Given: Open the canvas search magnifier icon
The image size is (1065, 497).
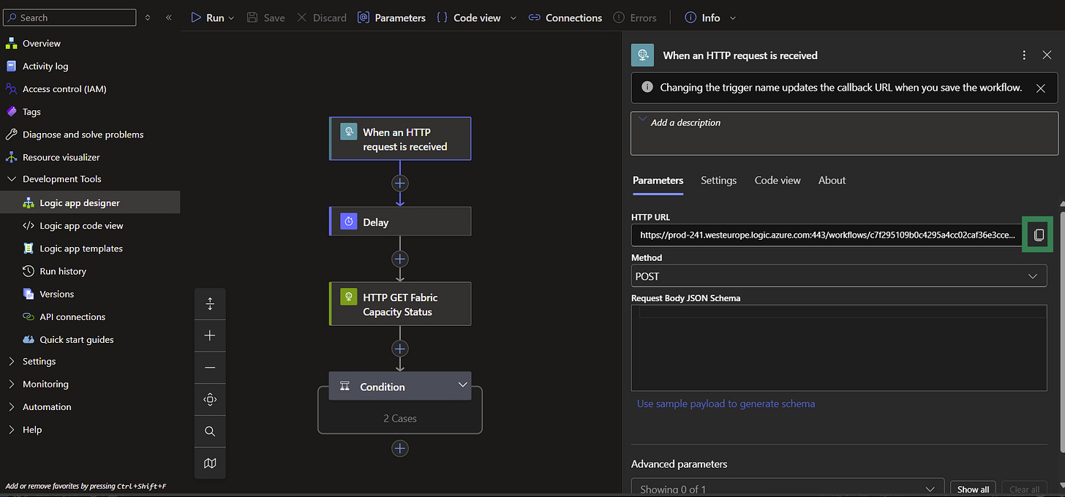Looking at the screenshot, I should (210, 431).
